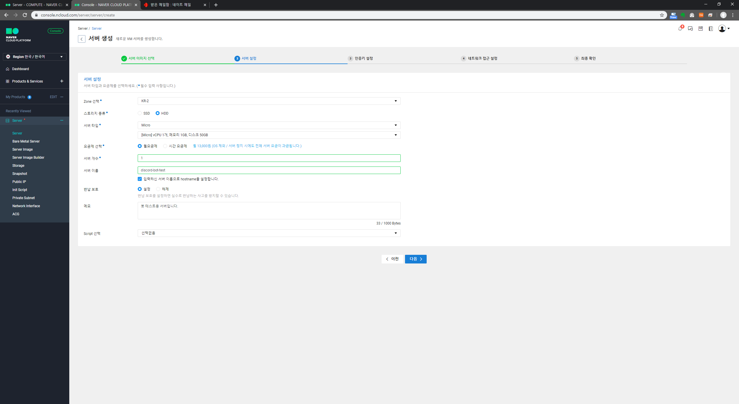The width and height of the screenshot is (739, 404).
Task: Click plus icon beside Products & Services
Action: (61, 81)
